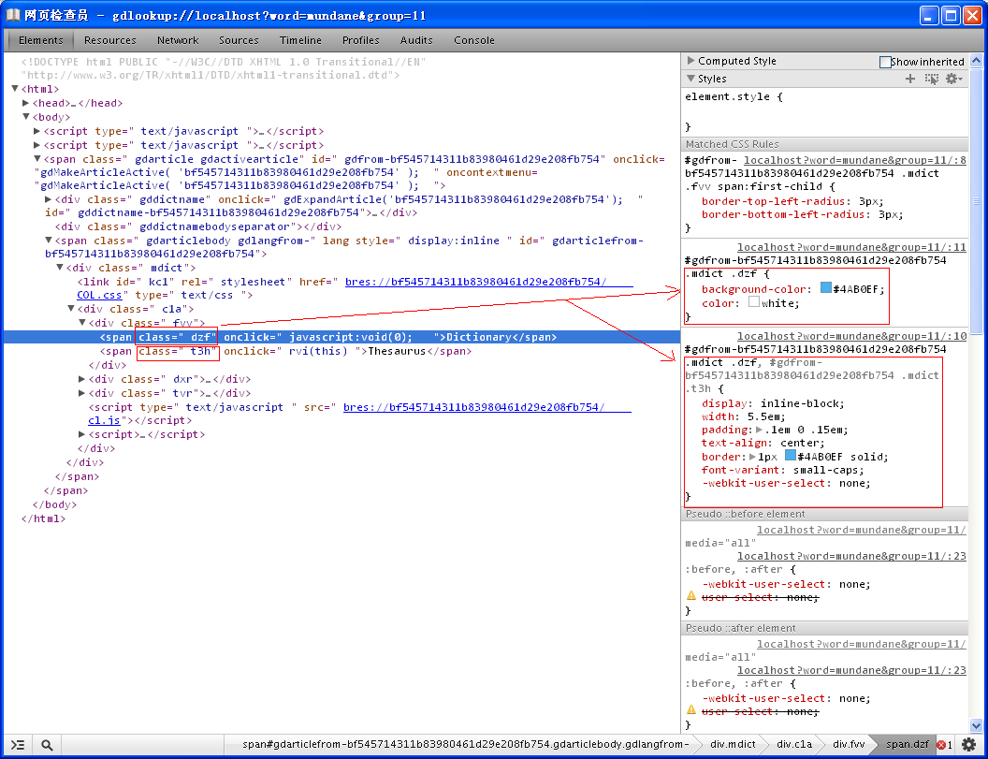Open the Timeline tab
The width and height of the screenshot is (988, 759).
point(300,40)
